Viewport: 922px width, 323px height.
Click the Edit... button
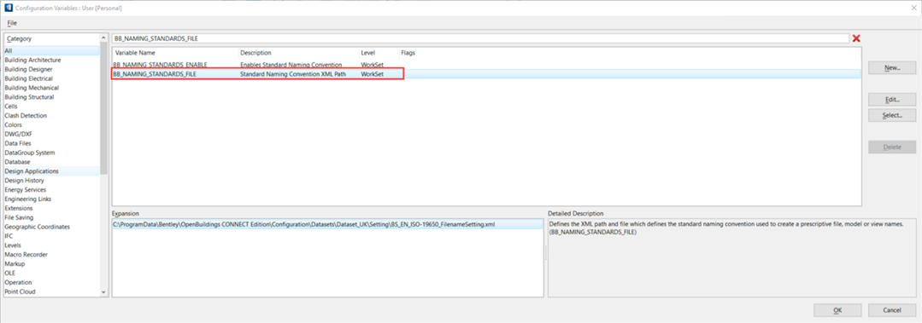pos(892,100)
